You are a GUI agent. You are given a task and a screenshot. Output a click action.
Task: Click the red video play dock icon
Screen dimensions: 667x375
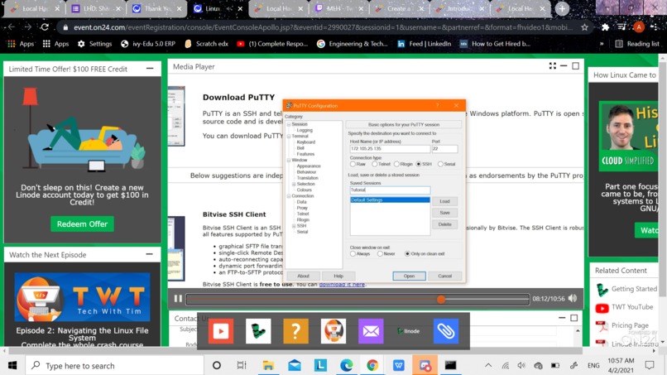click(x=221, y=331)
